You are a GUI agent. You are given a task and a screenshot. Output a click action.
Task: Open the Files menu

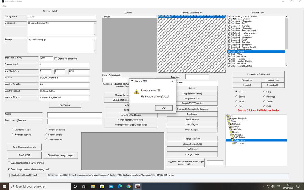pos(3,6)
